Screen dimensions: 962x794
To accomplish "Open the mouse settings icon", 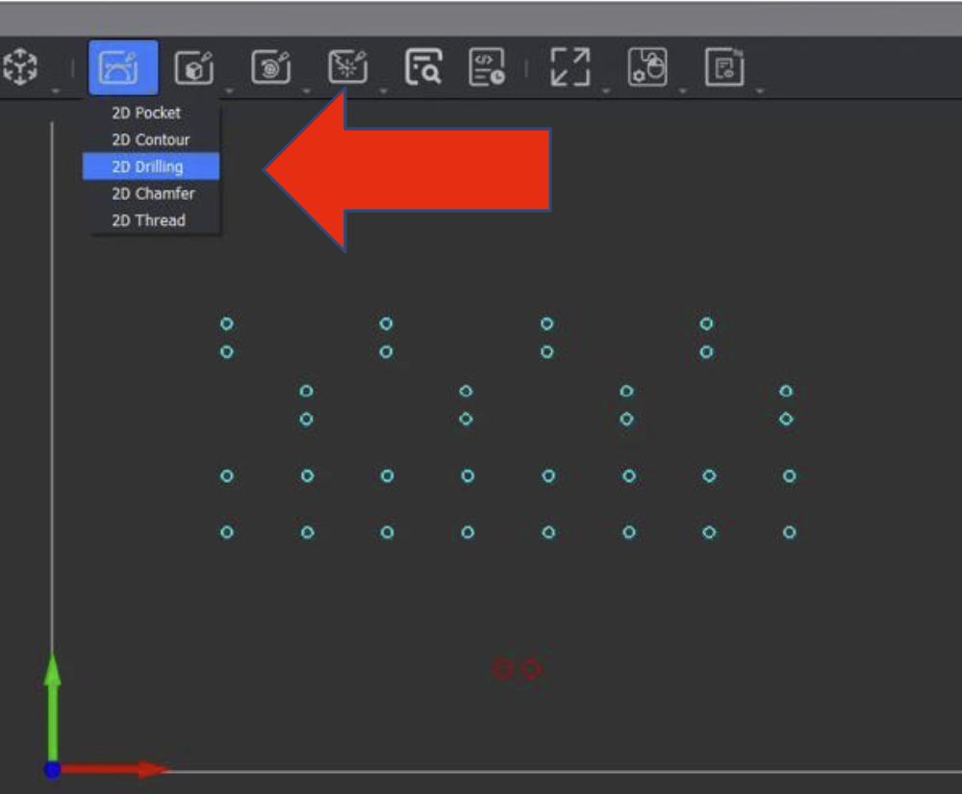I will [x=647, y=67].
